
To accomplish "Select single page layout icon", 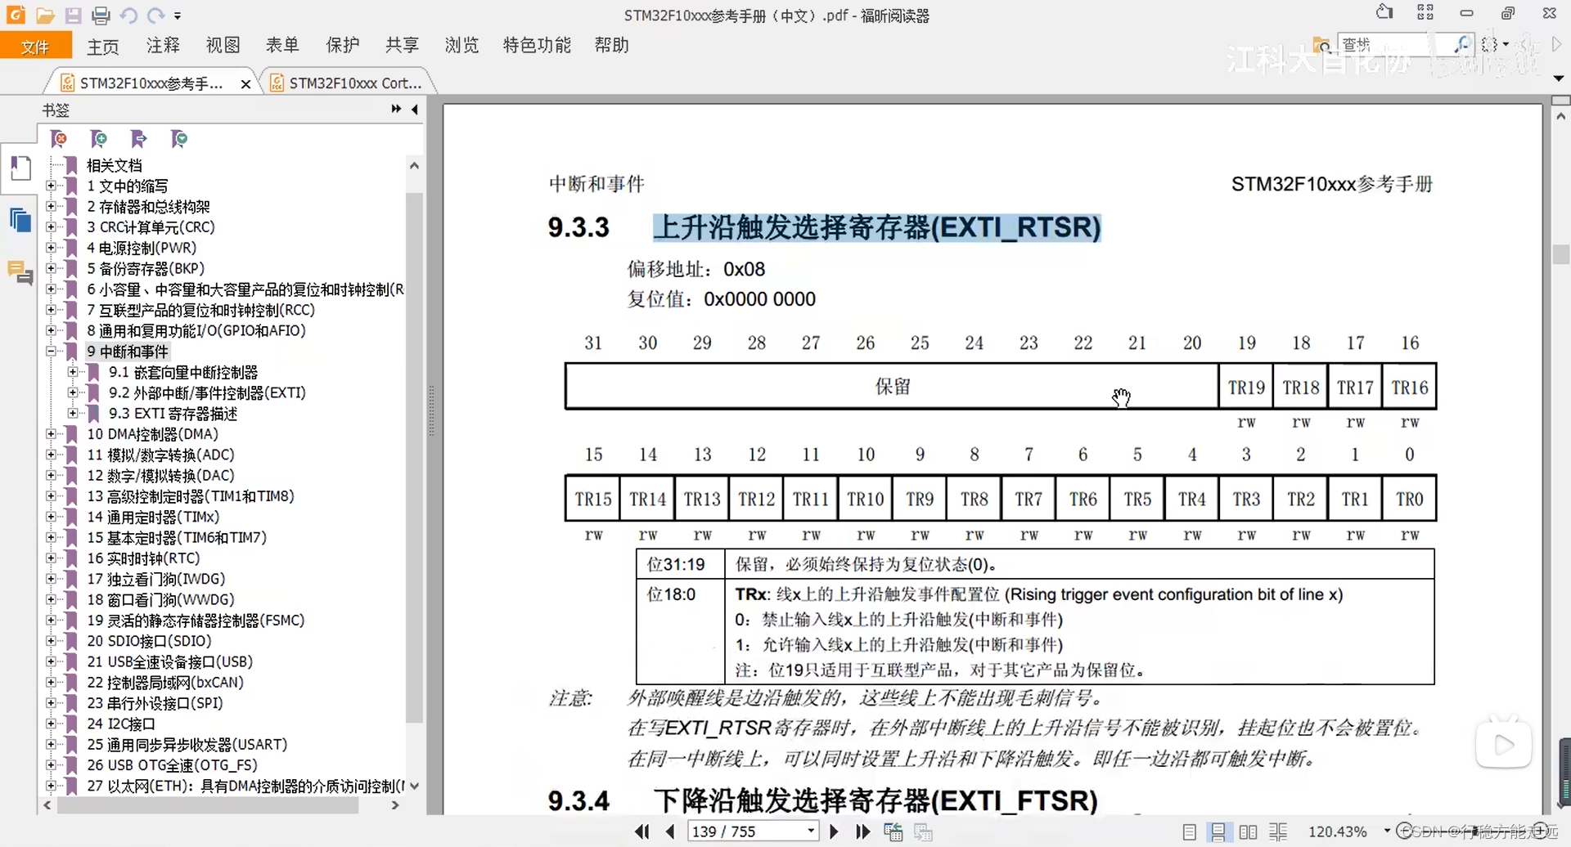I will pyautogui.click(x=1190, y=832).
